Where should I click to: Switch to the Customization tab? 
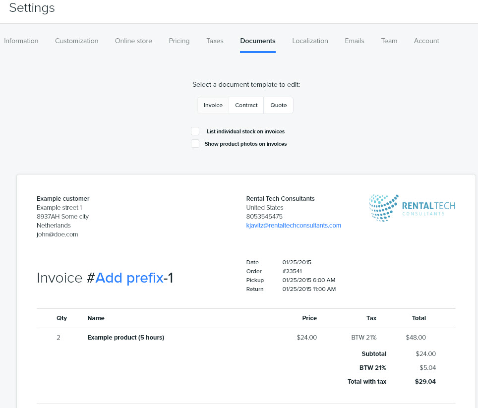click(76, 41)
